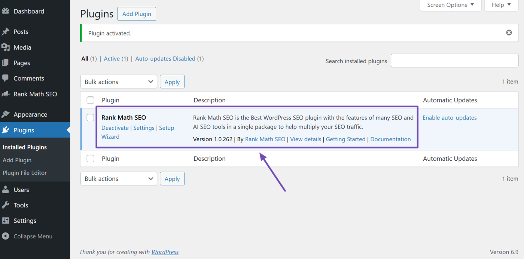Open the Documentation link
Screen dimensions: 524x259
click(390, 139)
